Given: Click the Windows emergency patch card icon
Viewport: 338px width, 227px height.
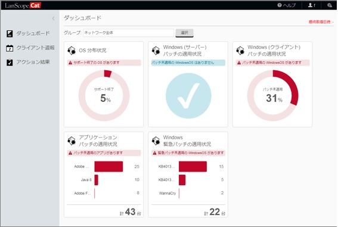Looking at the screenshot, I should tap(156, 141).
